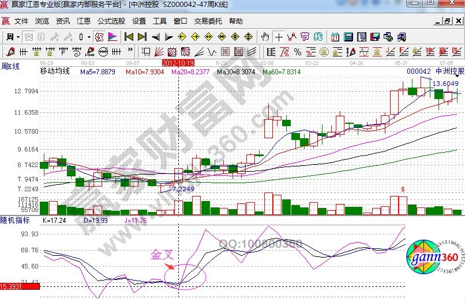Open the calculator tool icon

point(348,37)
